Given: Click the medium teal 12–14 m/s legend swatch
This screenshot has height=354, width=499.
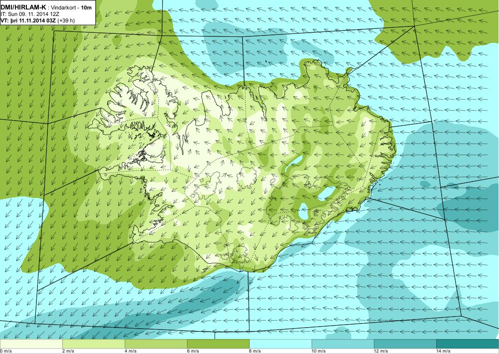Looking at the screenshot, I should [x=405, y=344].
